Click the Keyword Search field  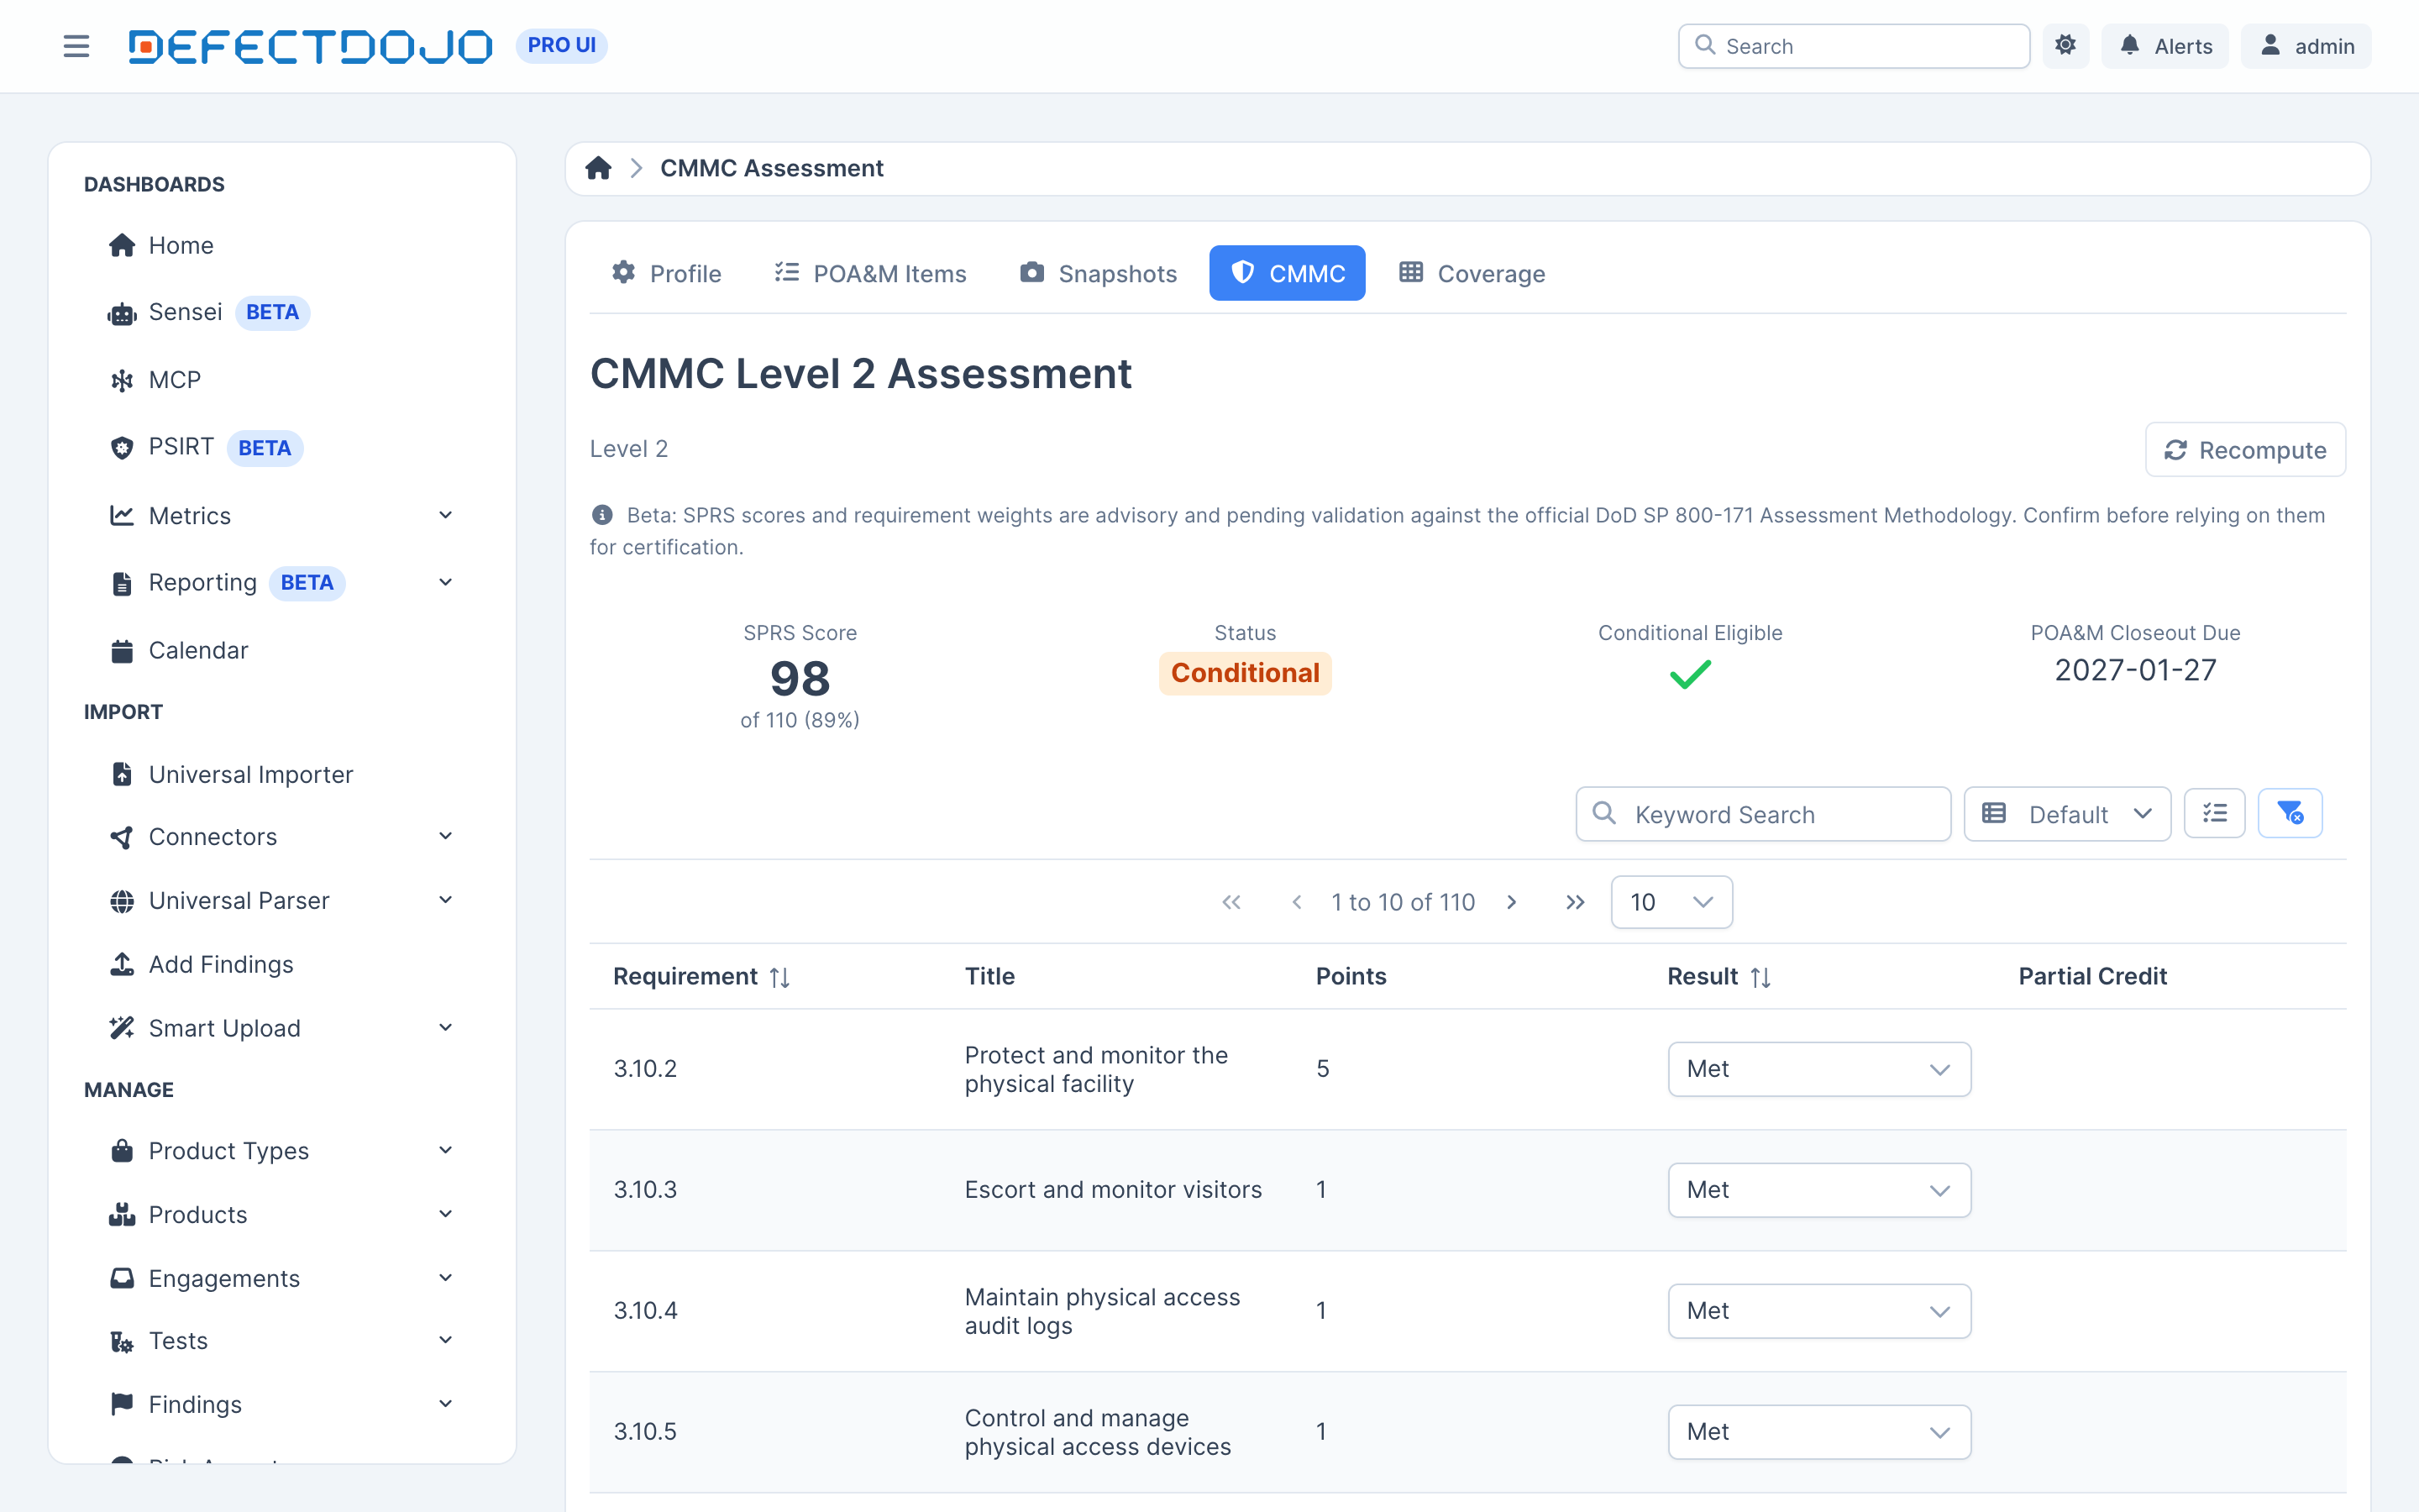click(x=1763, y=814)
